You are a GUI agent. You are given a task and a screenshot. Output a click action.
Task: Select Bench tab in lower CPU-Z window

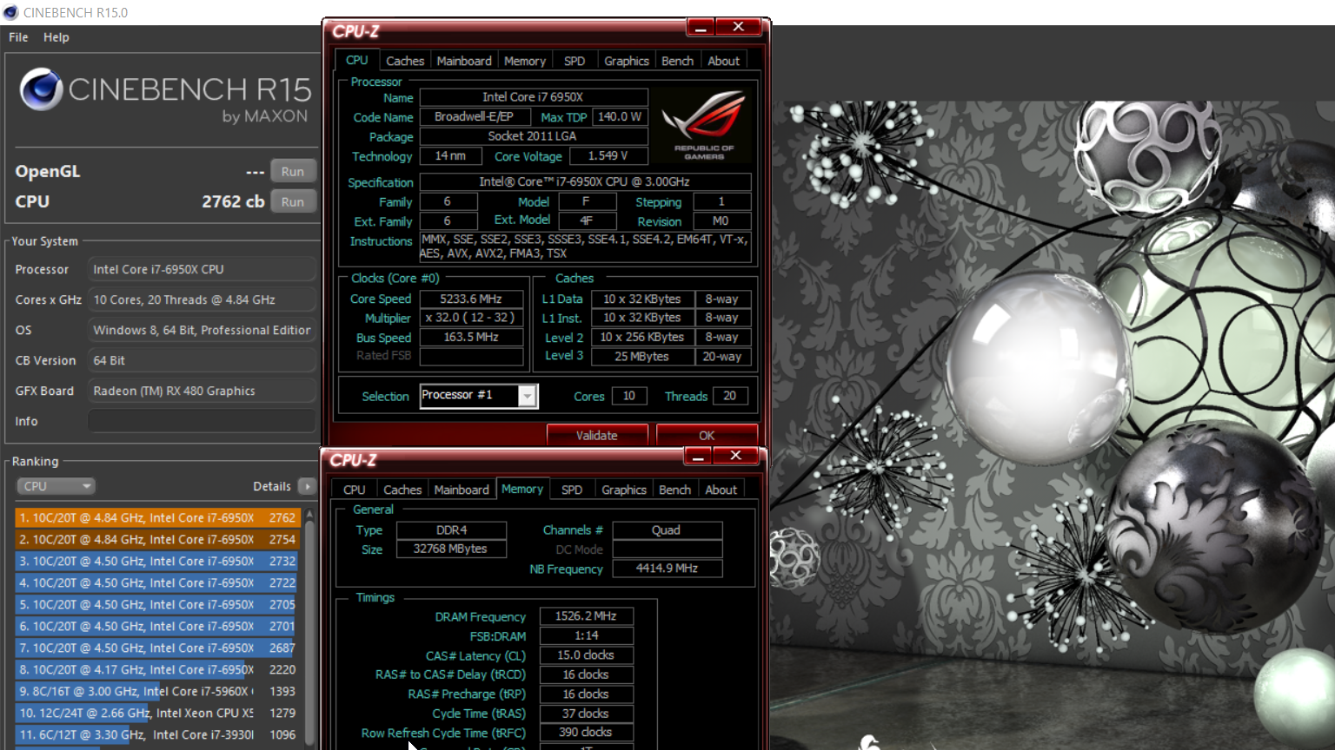(675, 490)
